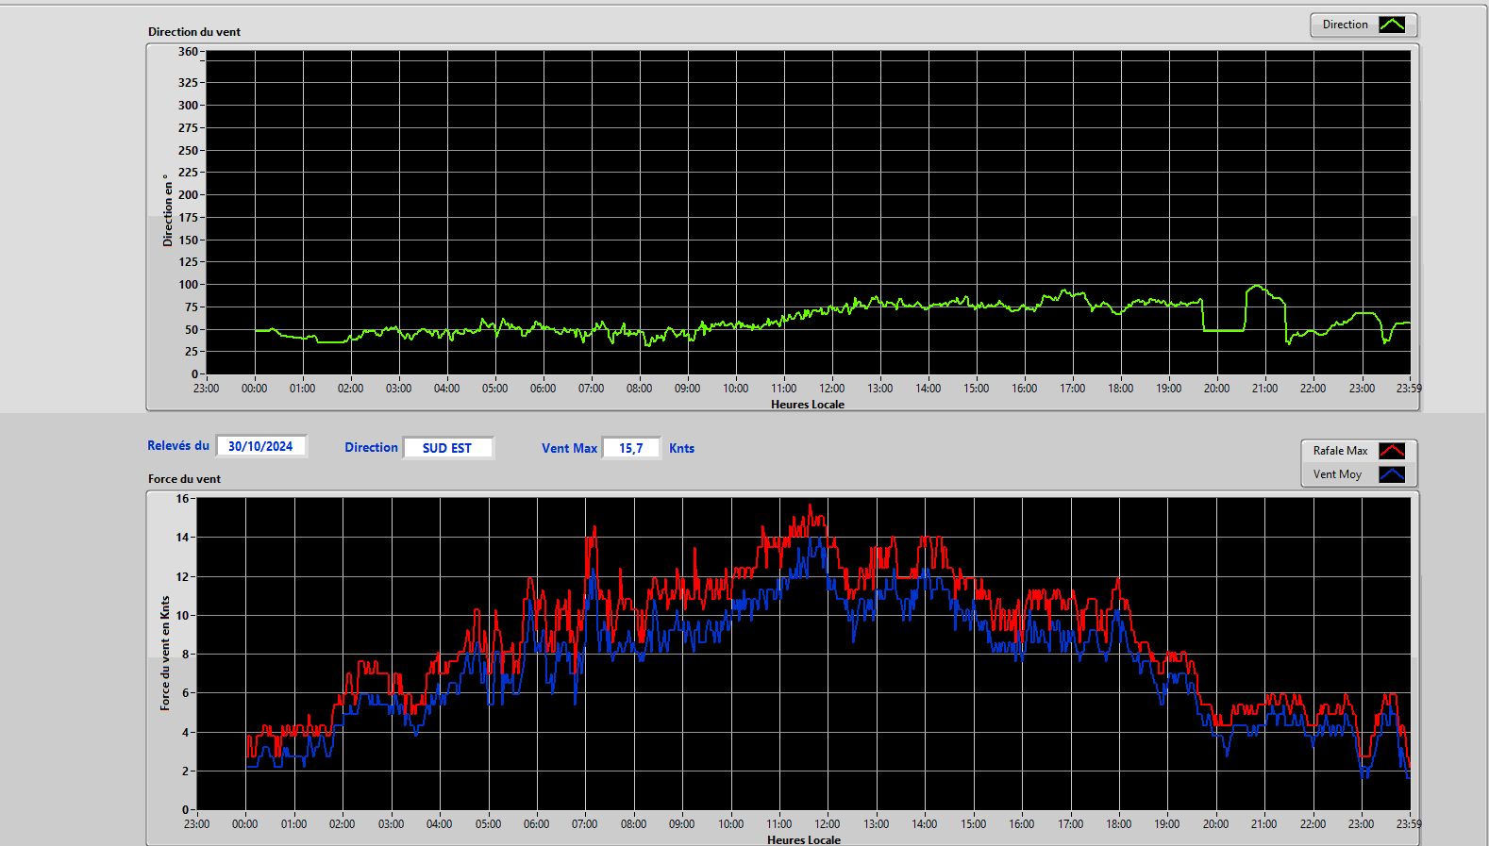Click the 23:00 start tick on force chart
Image resolution: width=1489 pixels, height=846 pixels.
[196, 823]
